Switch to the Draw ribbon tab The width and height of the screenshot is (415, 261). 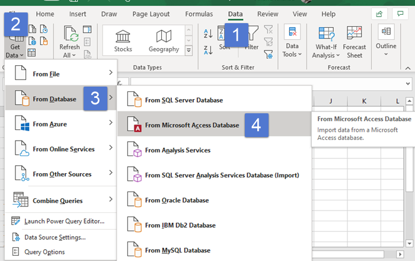coord(109,14)
